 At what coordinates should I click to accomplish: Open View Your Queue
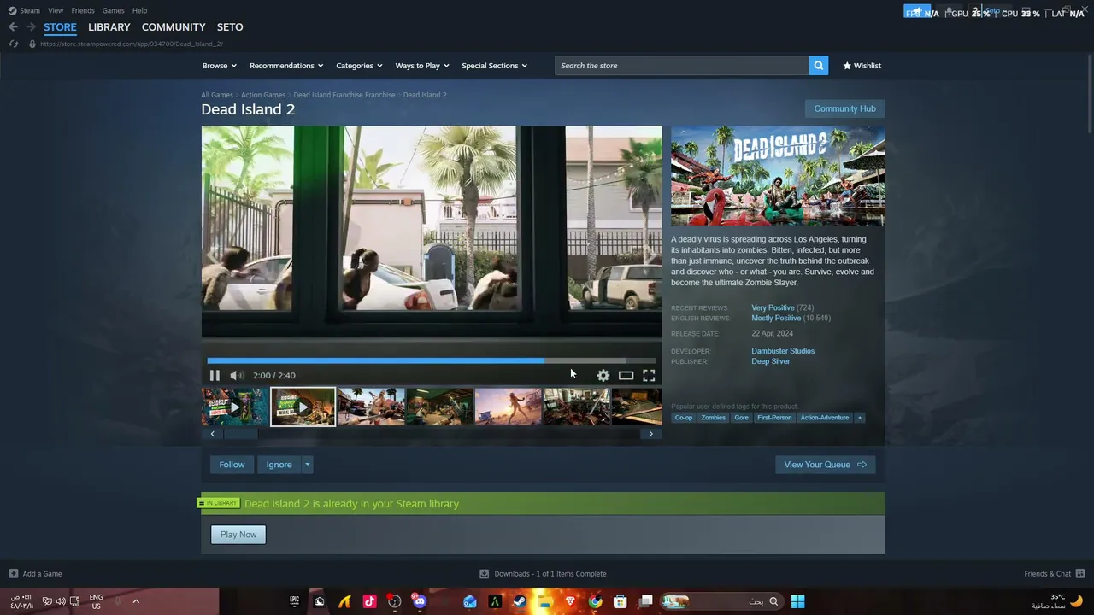(825, 465)
